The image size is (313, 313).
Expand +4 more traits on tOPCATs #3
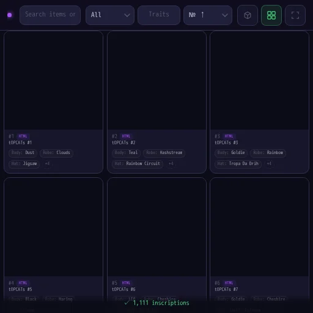click(269, 164)
